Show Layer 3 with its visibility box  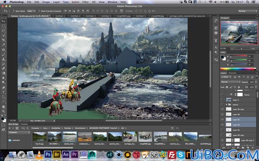point(222,100)
